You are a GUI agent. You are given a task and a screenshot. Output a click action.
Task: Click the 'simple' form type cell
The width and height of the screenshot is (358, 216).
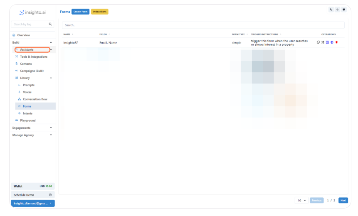237,43
